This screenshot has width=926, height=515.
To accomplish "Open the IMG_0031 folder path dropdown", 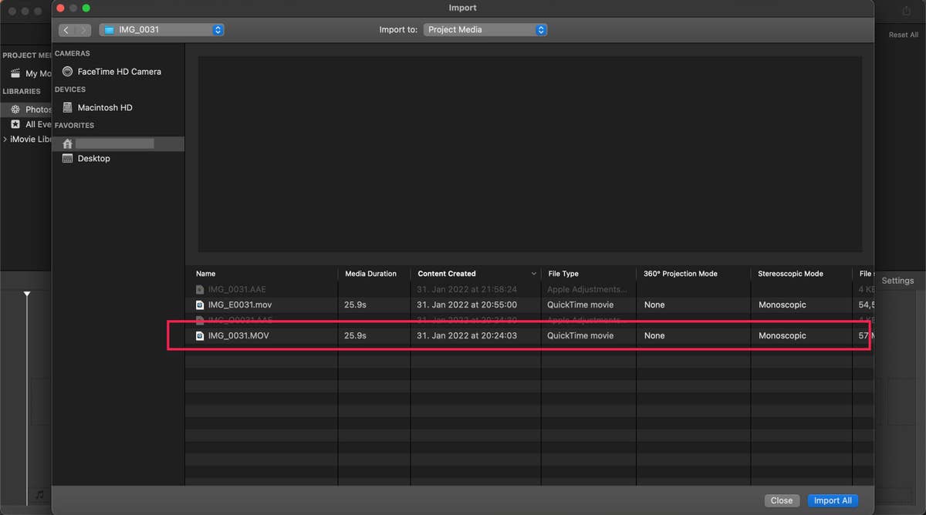I will coord(161,30).
